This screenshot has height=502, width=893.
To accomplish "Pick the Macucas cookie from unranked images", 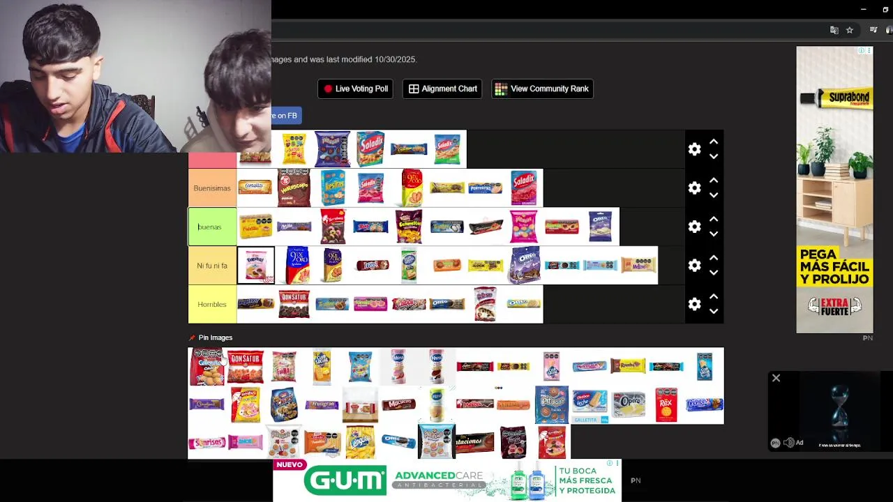I will point(398,404).
